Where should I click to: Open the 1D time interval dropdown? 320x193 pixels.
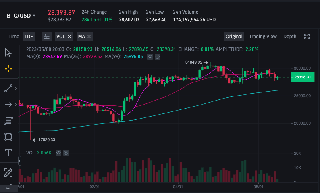click(x=29, y=37)
